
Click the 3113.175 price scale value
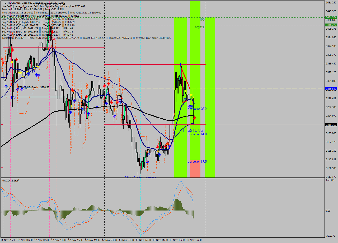[x=331, y=177]
